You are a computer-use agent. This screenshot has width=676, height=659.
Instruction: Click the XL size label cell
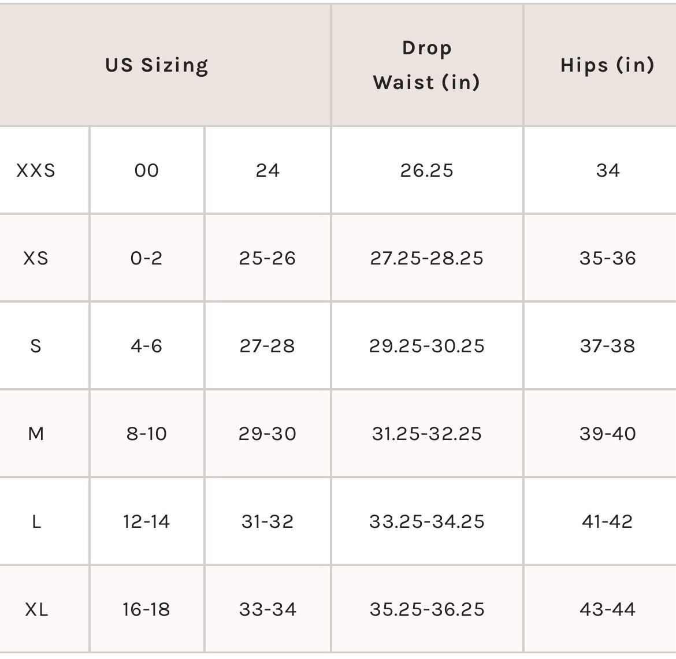click(x=36, y=609)
